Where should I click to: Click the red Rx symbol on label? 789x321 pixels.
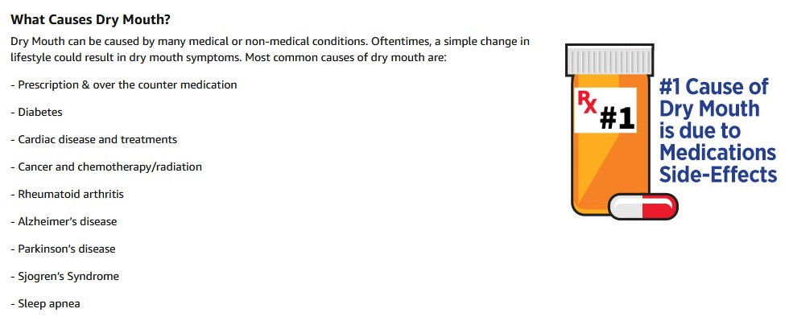pos(587,104)
